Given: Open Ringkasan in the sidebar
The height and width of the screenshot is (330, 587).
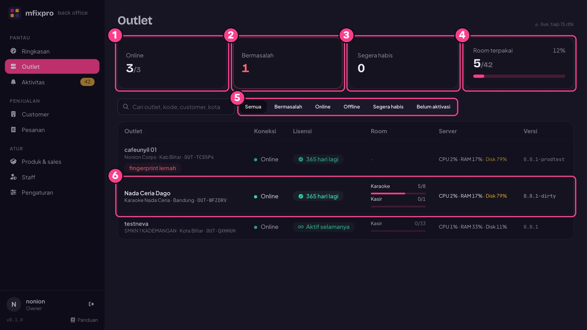Looking at the screenshot, I should point(52,51).
